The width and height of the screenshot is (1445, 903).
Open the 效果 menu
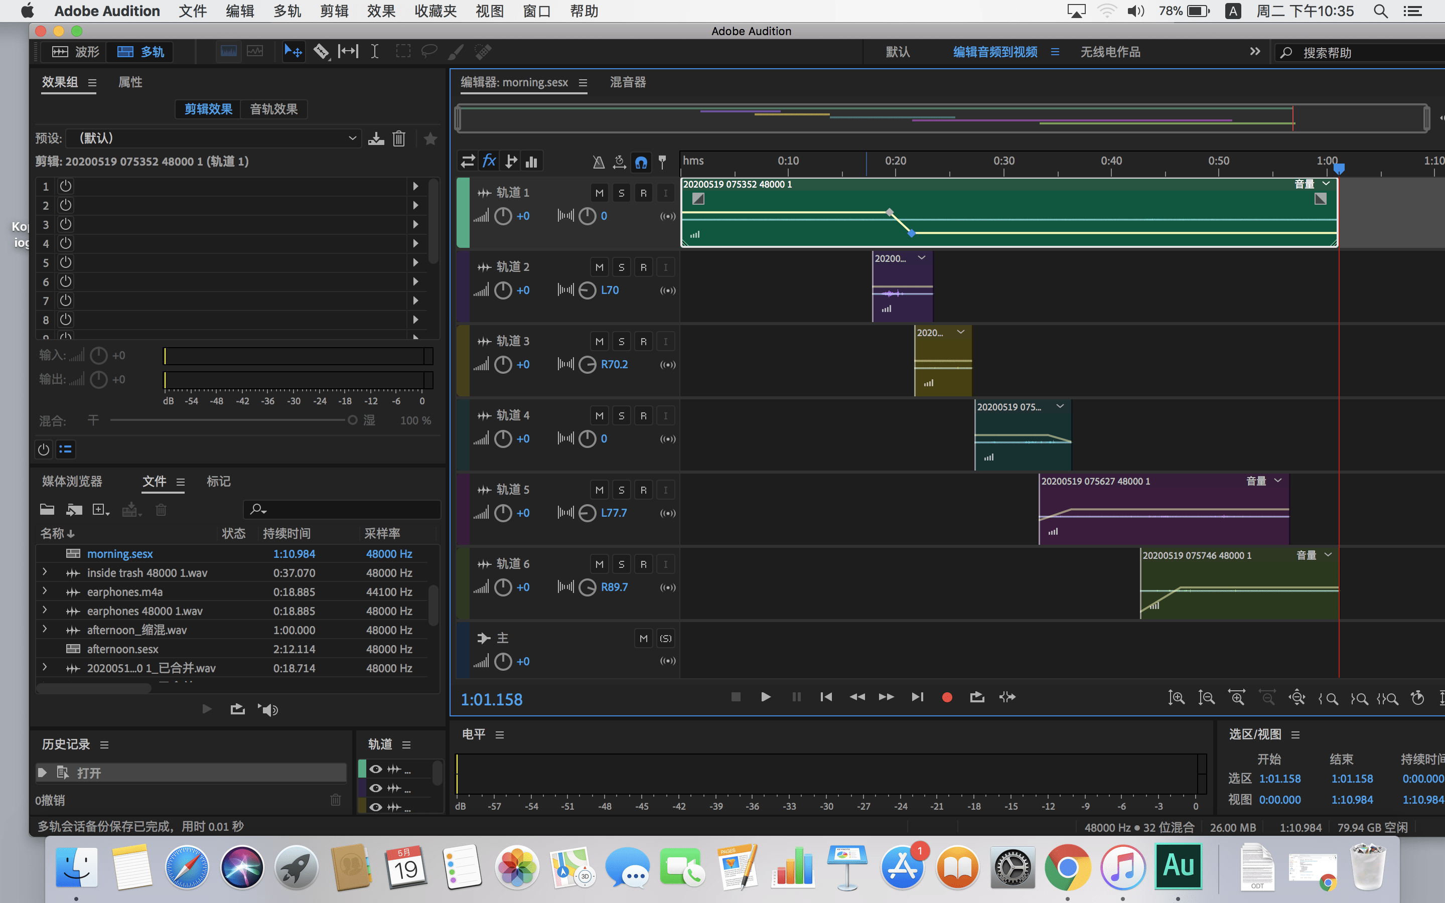pos(381,11)
